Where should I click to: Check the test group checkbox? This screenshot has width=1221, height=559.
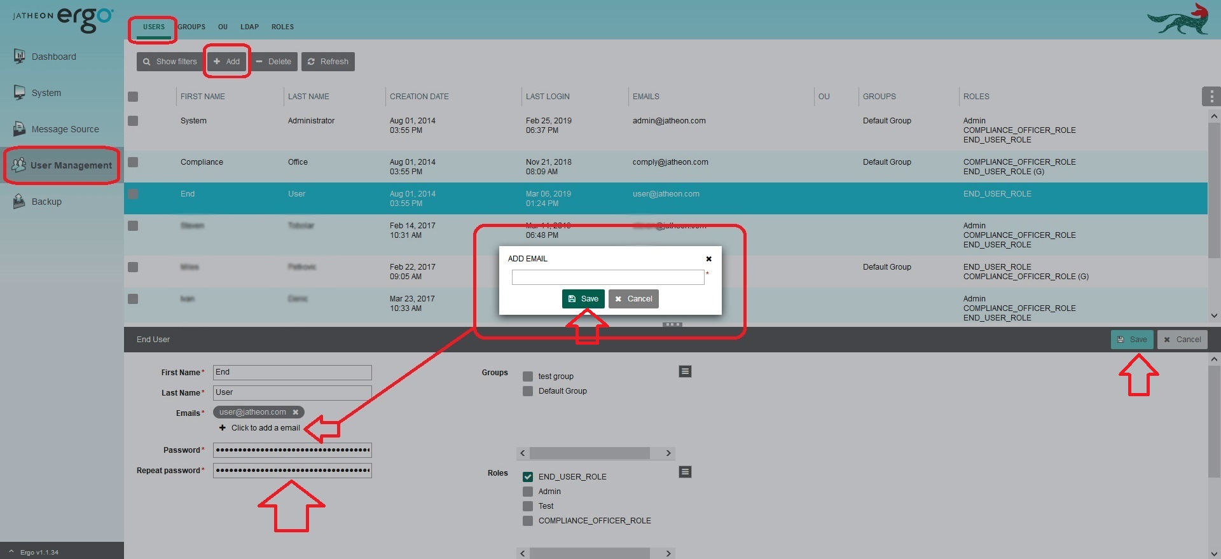pos(528,376)
